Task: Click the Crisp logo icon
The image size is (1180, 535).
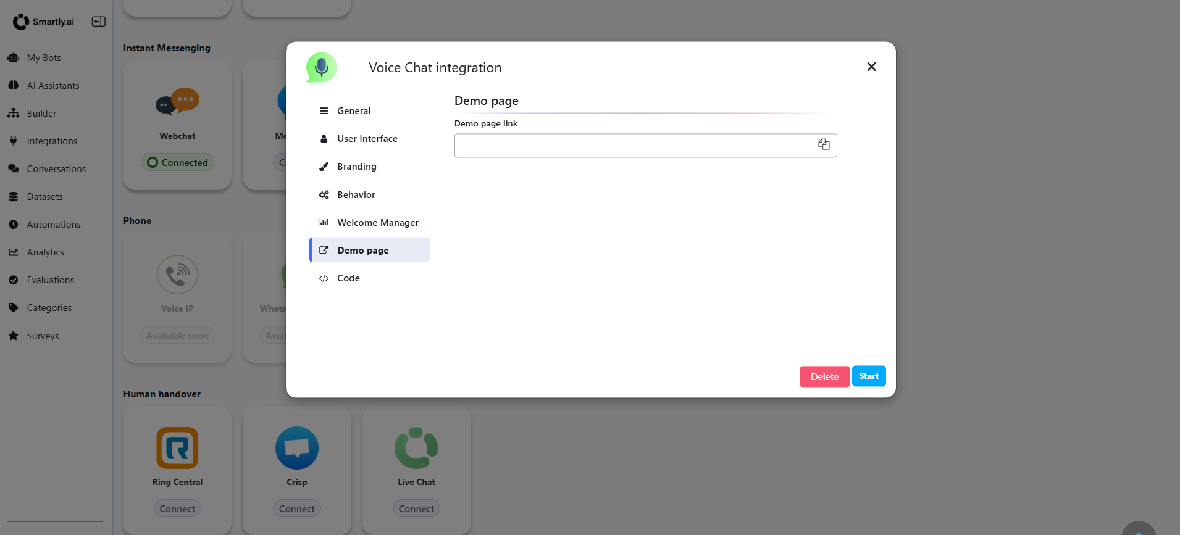Action: pos(297,448)
